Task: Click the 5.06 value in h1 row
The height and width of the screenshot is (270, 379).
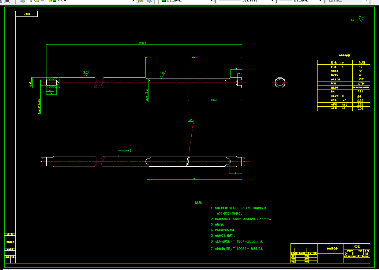Action: (x=360, y=109)
